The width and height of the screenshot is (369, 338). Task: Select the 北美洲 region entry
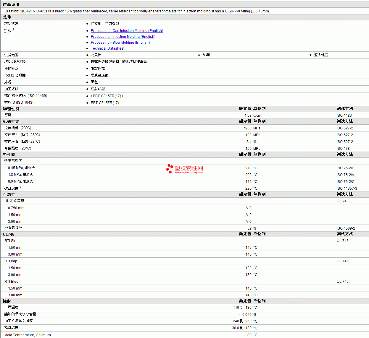click(x=96, y=55)
